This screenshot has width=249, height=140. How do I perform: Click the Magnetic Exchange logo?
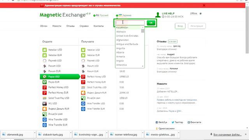pyautogui.click(x=65, y=15)
